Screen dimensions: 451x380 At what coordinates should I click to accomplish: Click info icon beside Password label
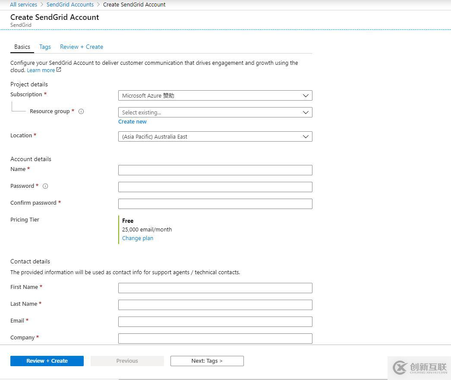coord(45,186)
